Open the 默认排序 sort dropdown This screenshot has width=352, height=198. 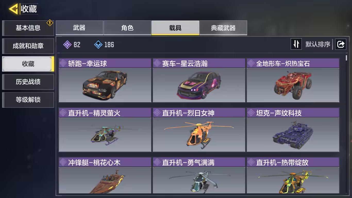[x=318, y=44]
